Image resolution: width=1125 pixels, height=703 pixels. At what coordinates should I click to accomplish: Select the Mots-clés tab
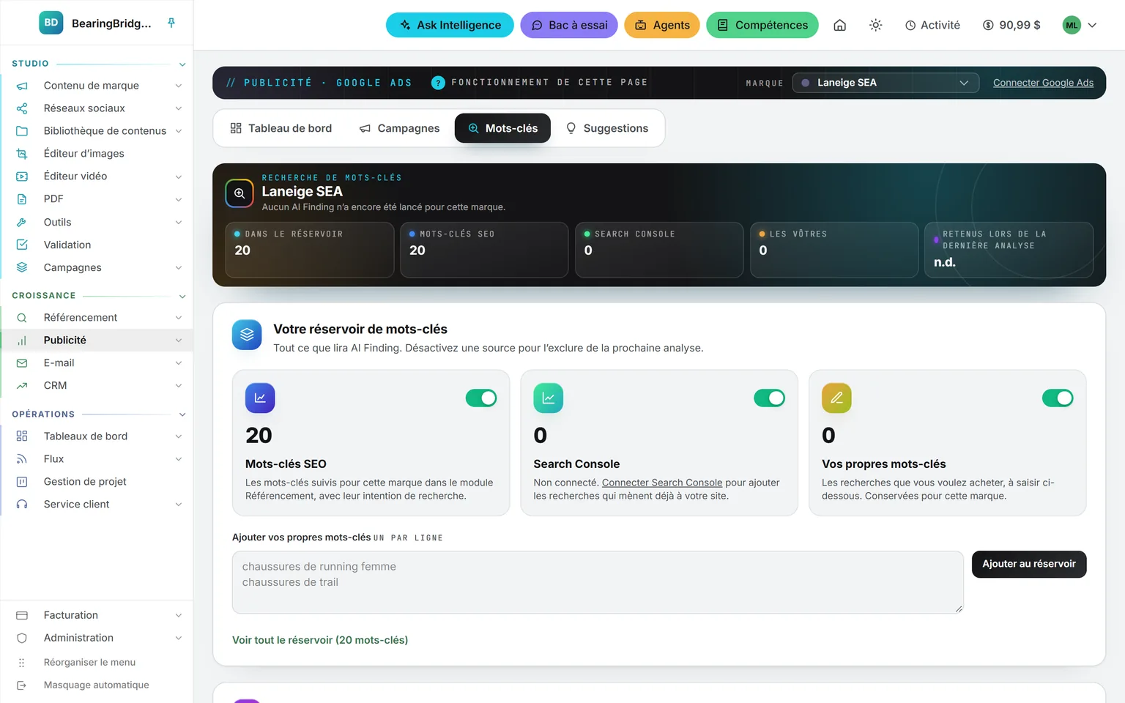coord(502,128)
